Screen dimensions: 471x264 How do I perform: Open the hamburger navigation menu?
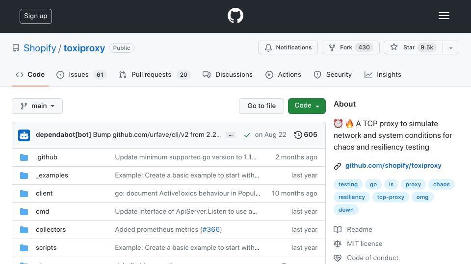[x=444, y=16]
